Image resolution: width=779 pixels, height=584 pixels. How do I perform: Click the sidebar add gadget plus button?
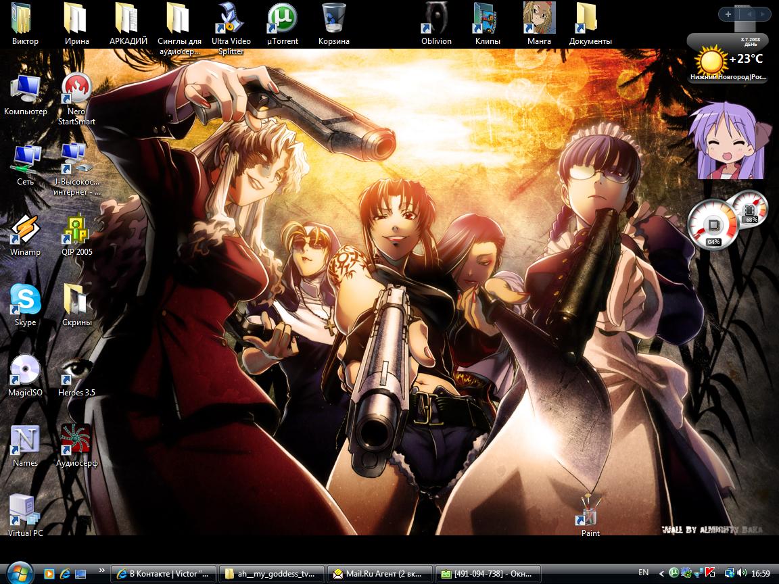[x=728, y=14]
